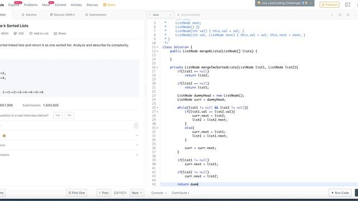This screenshot has width=358, height=201.
Task: Click the curly braces format icon
Action: click(x=340, y=15)
